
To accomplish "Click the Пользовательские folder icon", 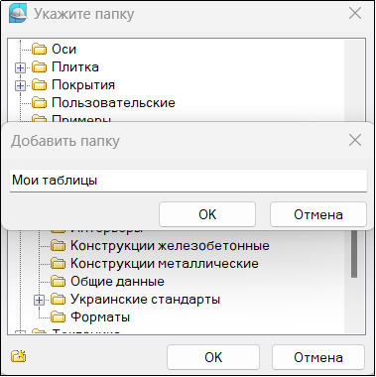I will [x=40, y=103].
